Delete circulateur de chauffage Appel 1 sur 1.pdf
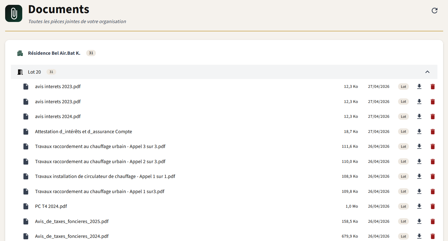The height and width of the screenshot is (241, 448). [433, 176]
